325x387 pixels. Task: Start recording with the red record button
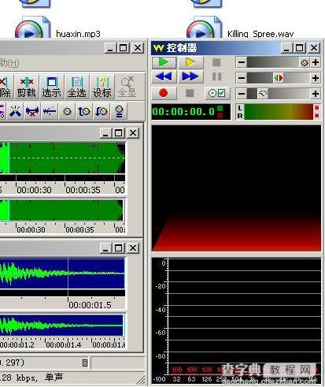164,93
